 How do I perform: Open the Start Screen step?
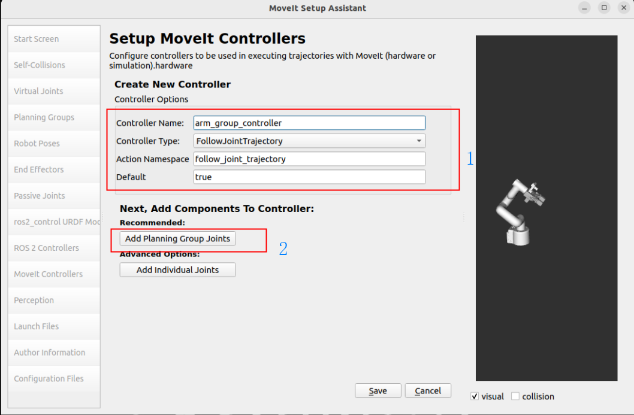(x=54, y=39)
